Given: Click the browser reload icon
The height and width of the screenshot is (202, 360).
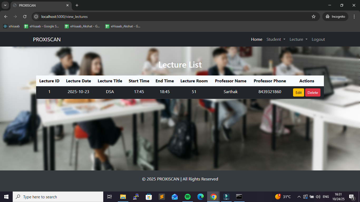Looking at the screenshot, I should [25, 17].
